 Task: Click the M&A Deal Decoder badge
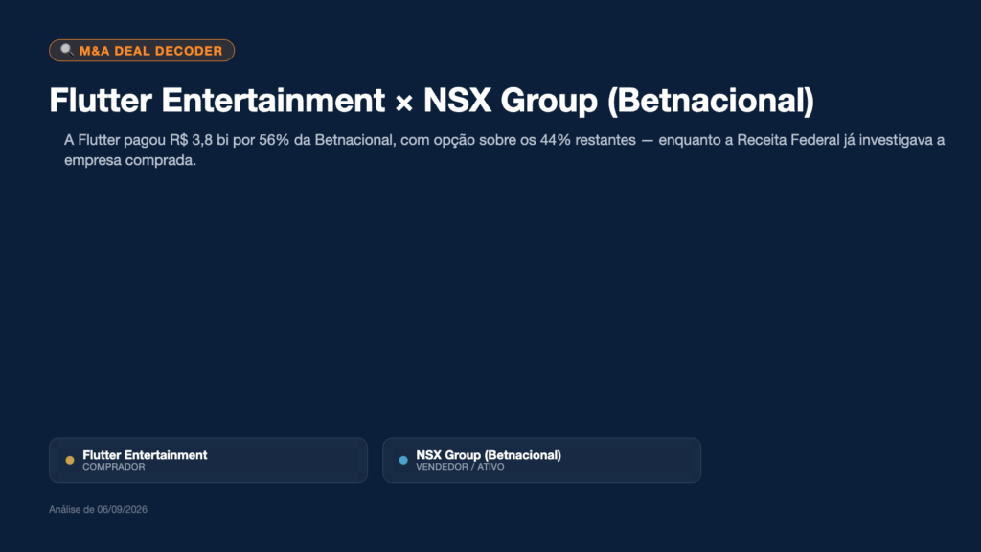coord(142,51)
